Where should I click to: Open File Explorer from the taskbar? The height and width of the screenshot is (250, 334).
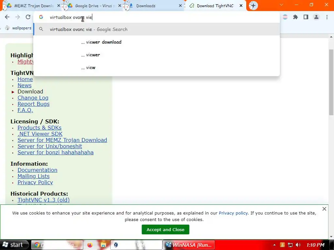(103, 245)
